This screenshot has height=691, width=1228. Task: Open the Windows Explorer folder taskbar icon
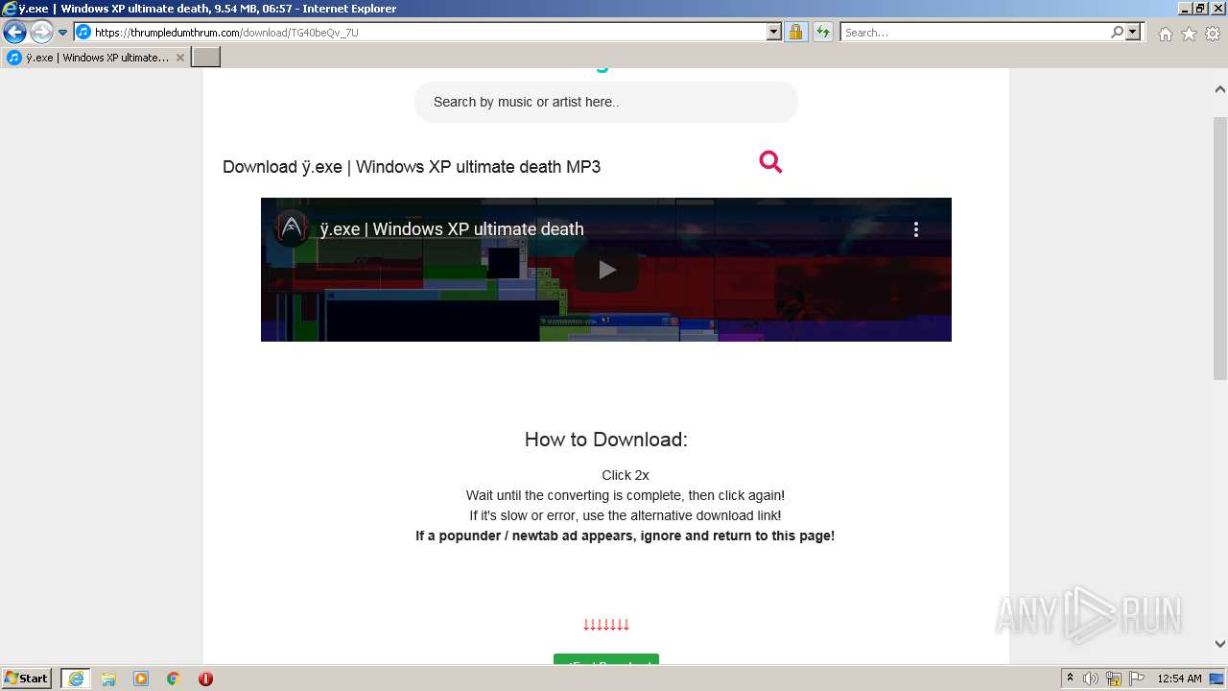(x=108, y=679)
